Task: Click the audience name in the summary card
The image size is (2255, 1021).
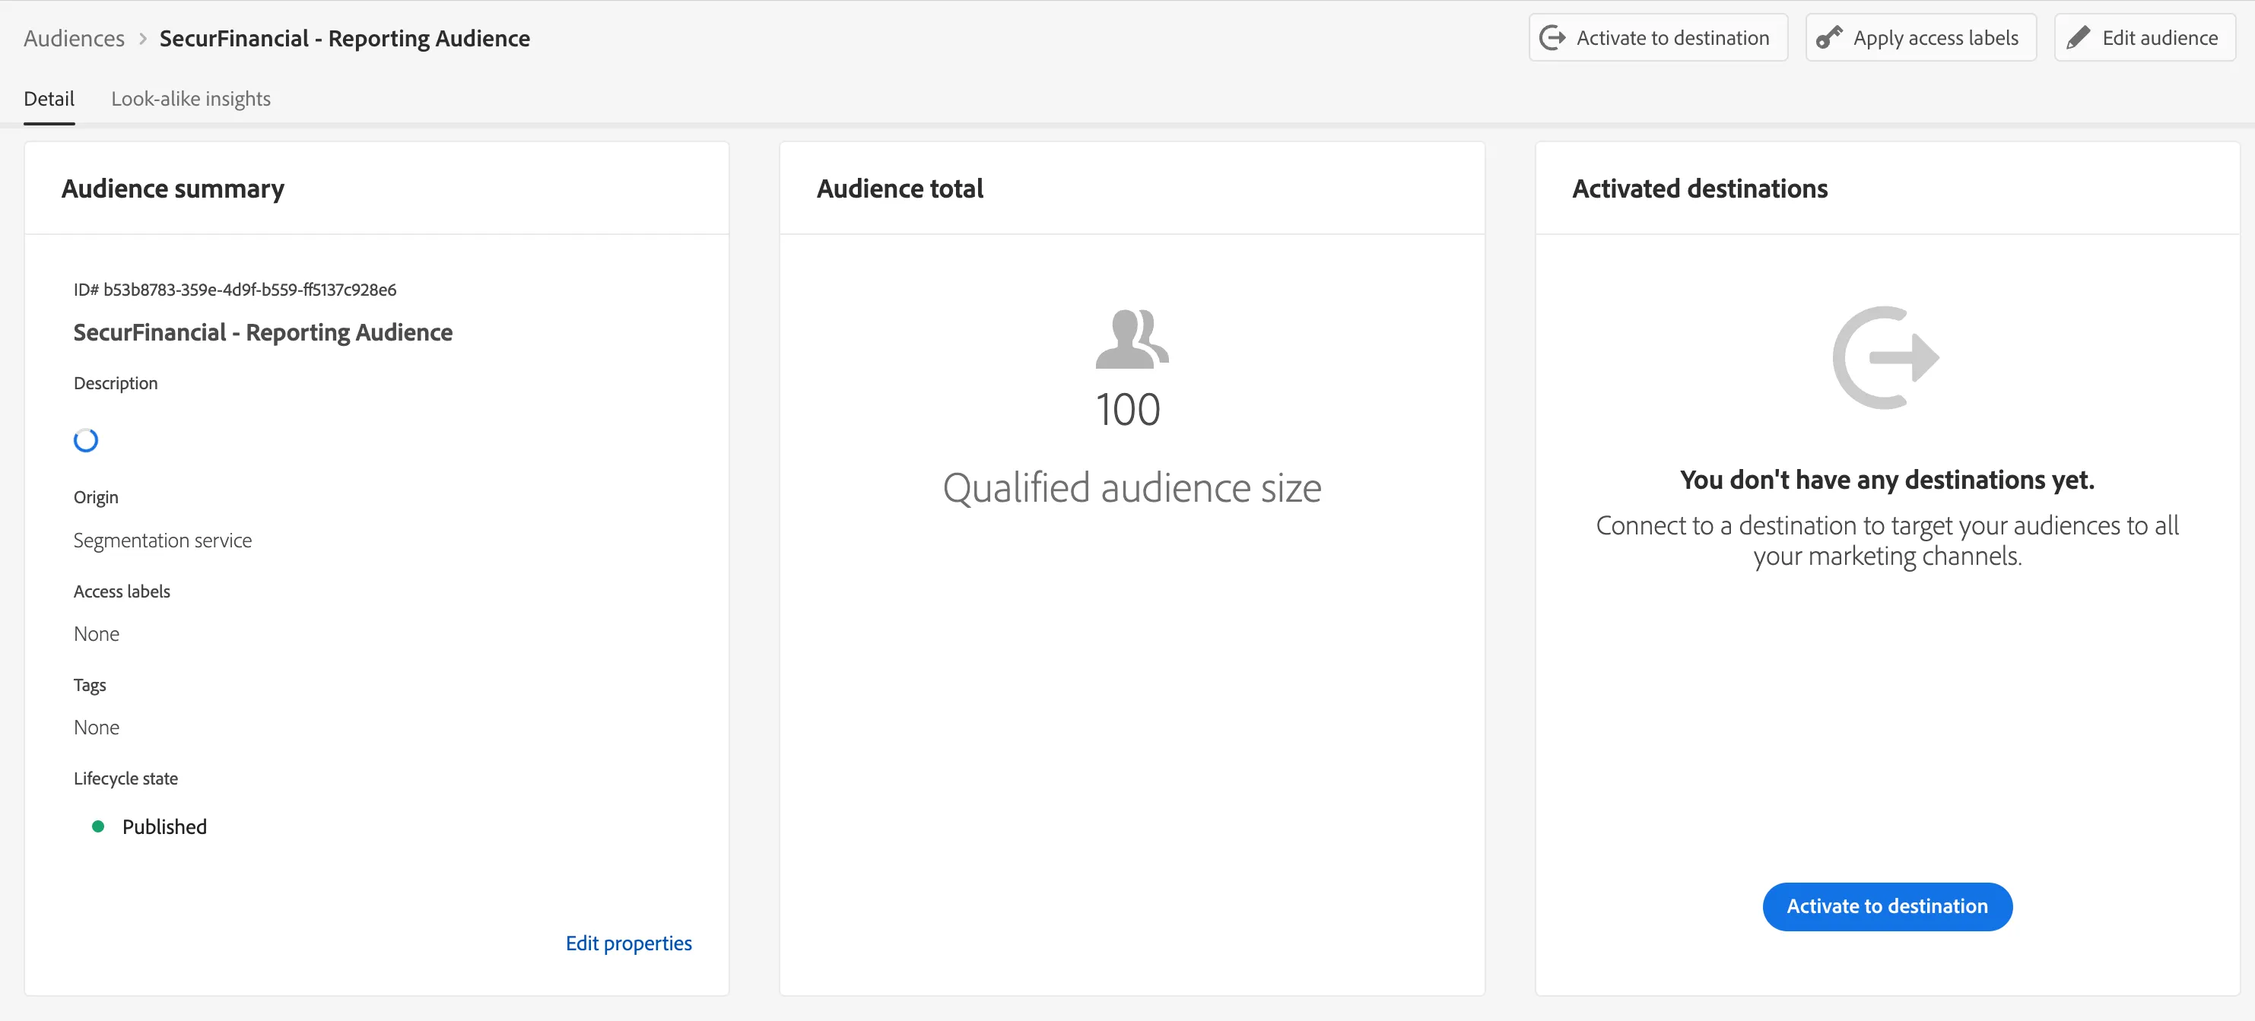Action: pyautogui.click(x=262, y=332)
